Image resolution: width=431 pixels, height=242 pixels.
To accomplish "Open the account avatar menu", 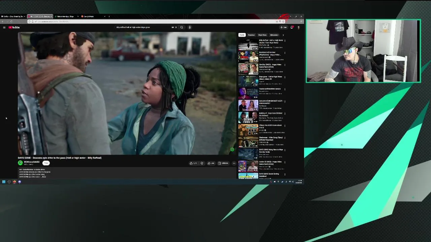I will tap(298, 27).
